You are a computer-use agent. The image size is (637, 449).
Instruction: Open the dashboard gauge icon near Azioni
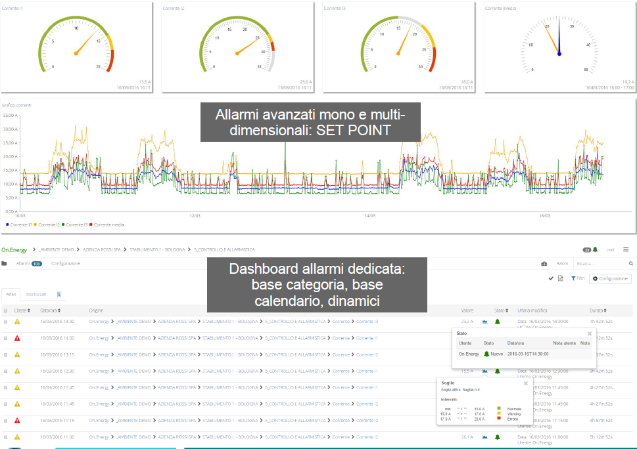(x=544, y=264)
